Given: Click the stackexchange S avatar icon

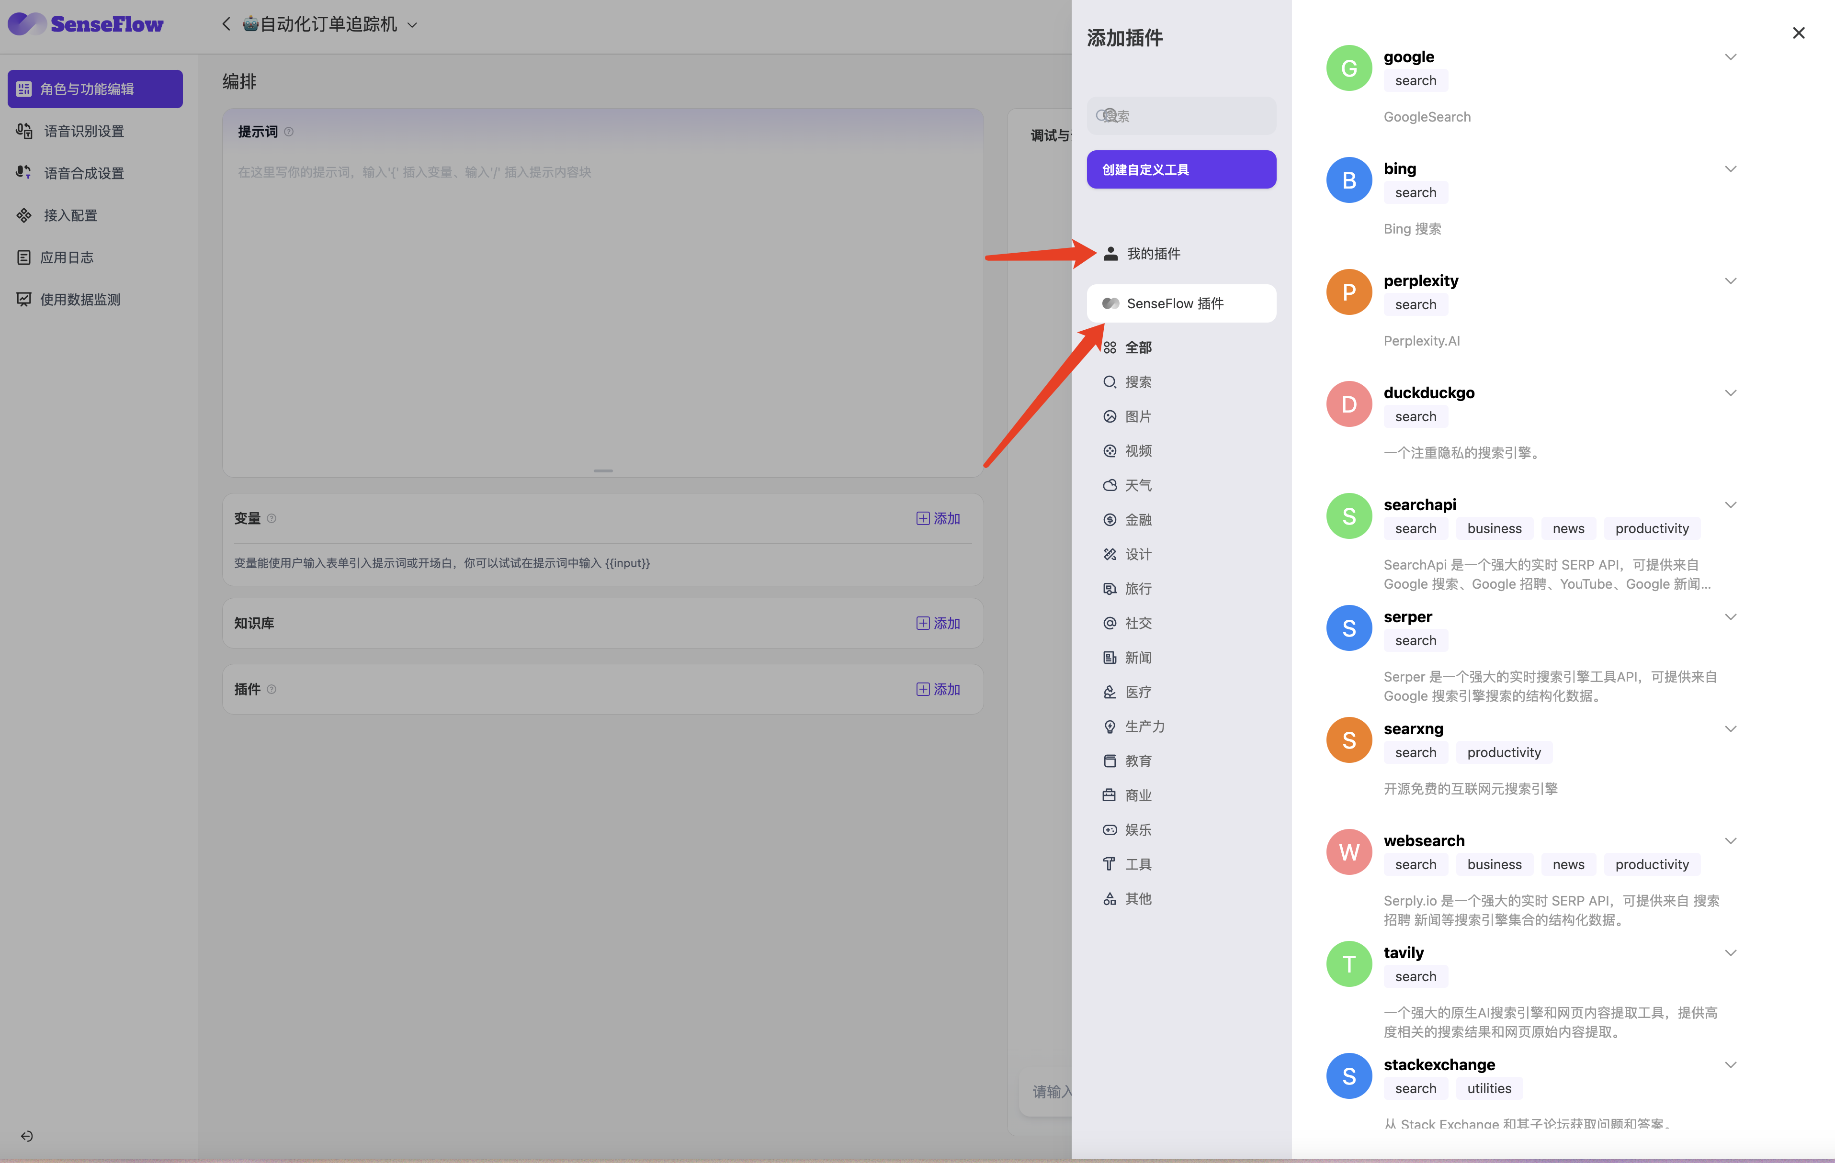Looking at the screenshot, I should point(1349,1075).
